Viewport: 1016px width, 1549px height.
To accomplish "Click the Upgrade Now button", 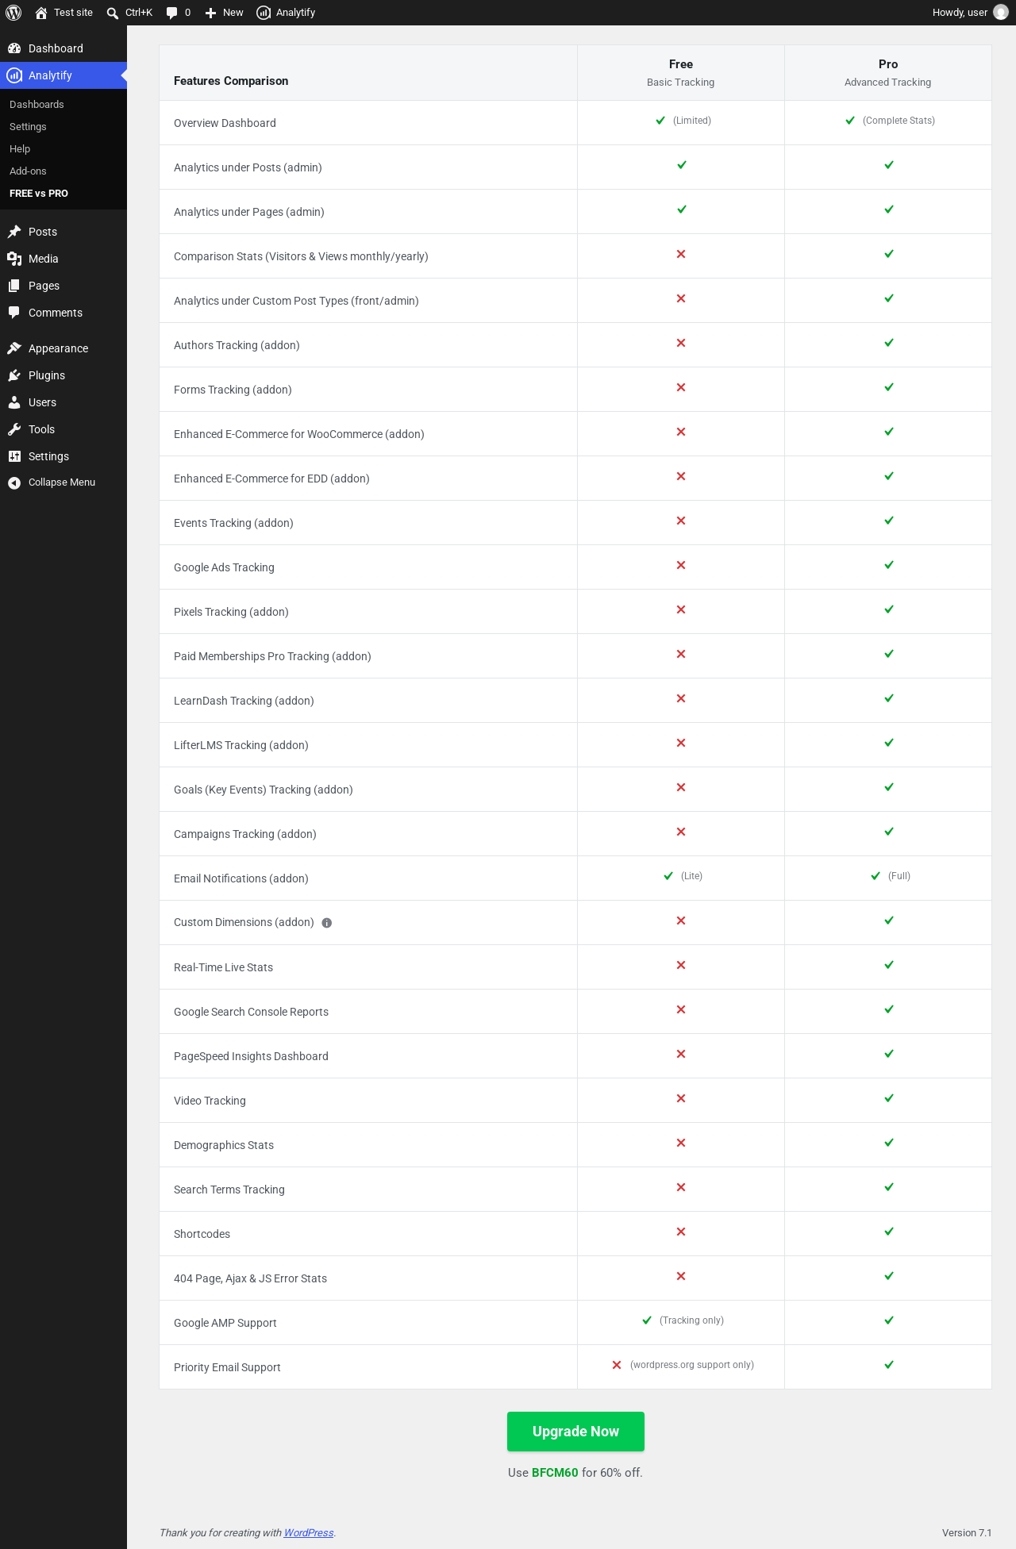I will 575,1432.
